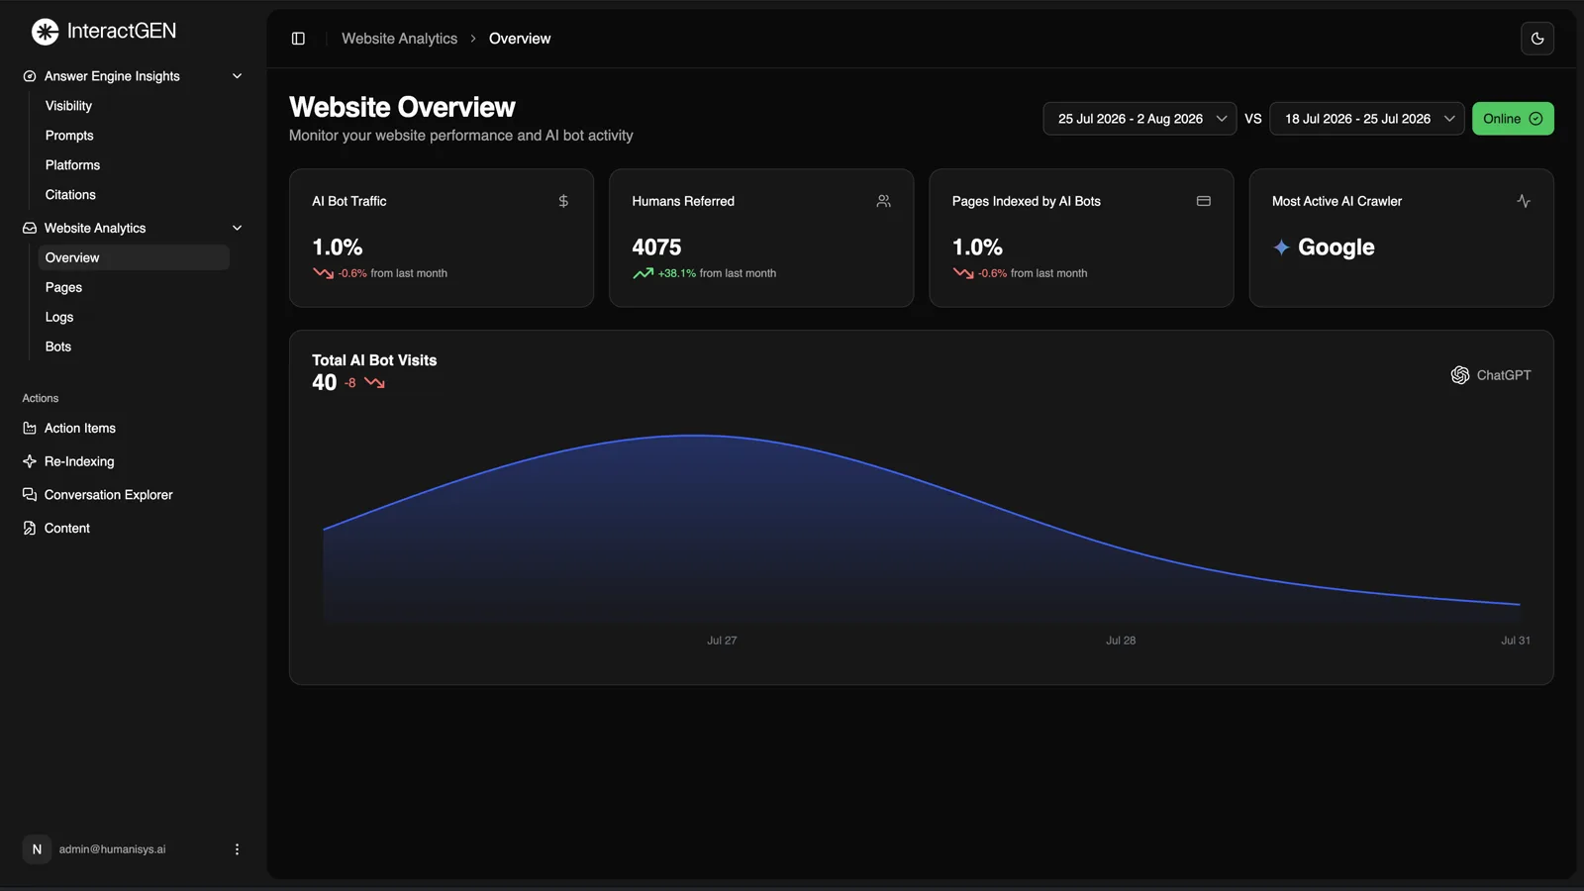Click the Pages Indexed by AI Bots 1.0% value

click(x=977, y=247)
